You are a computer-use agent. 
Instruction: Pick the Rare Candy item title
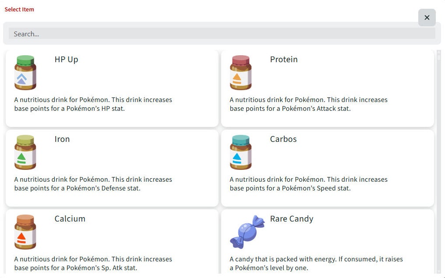point(292,219)
